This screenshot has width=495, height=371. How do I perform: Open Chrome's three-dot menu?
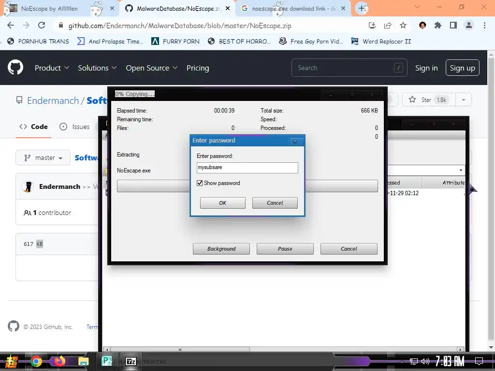pos(484,26)
